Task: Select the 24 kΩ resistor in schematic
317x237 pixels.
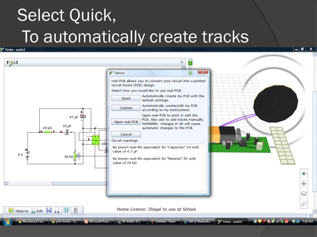Action: (47, 132)
